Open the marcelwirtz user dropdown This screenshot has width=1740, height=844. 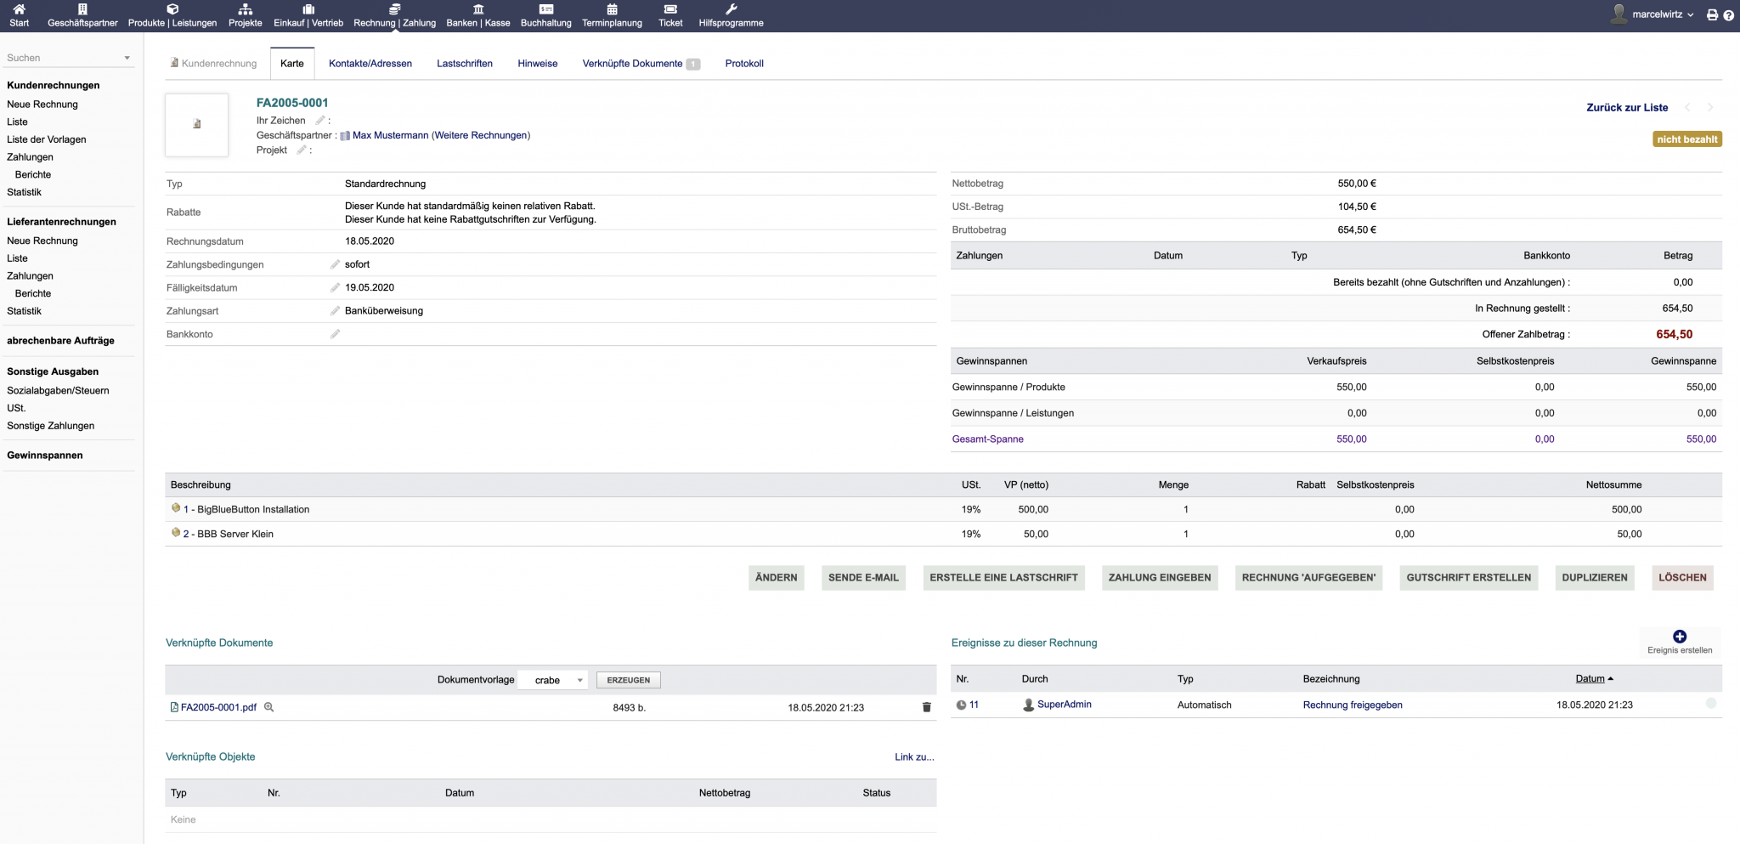[x=1652, y=14]
